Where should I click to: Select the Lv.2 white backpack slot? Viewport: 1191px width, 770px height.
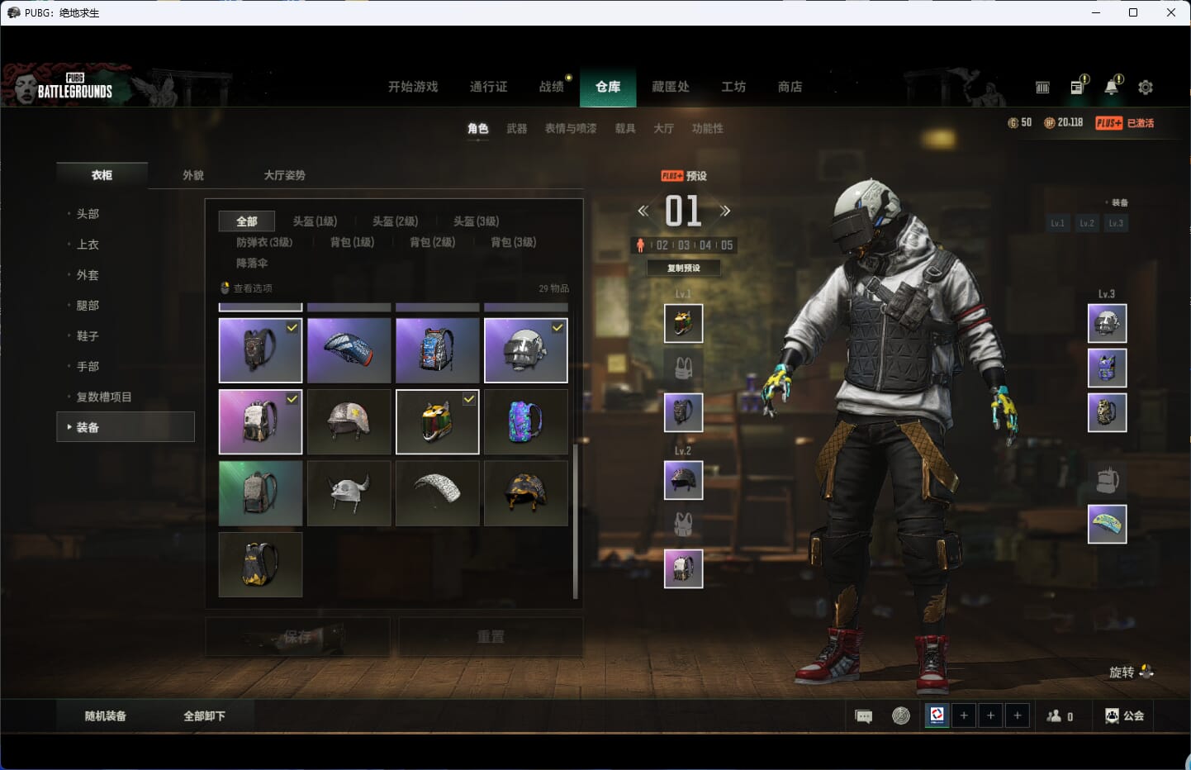click(x=684, y=568)
